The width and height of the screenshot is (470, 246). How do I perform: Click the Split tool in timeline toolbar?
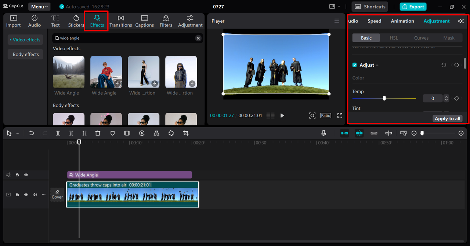(58, 133)
